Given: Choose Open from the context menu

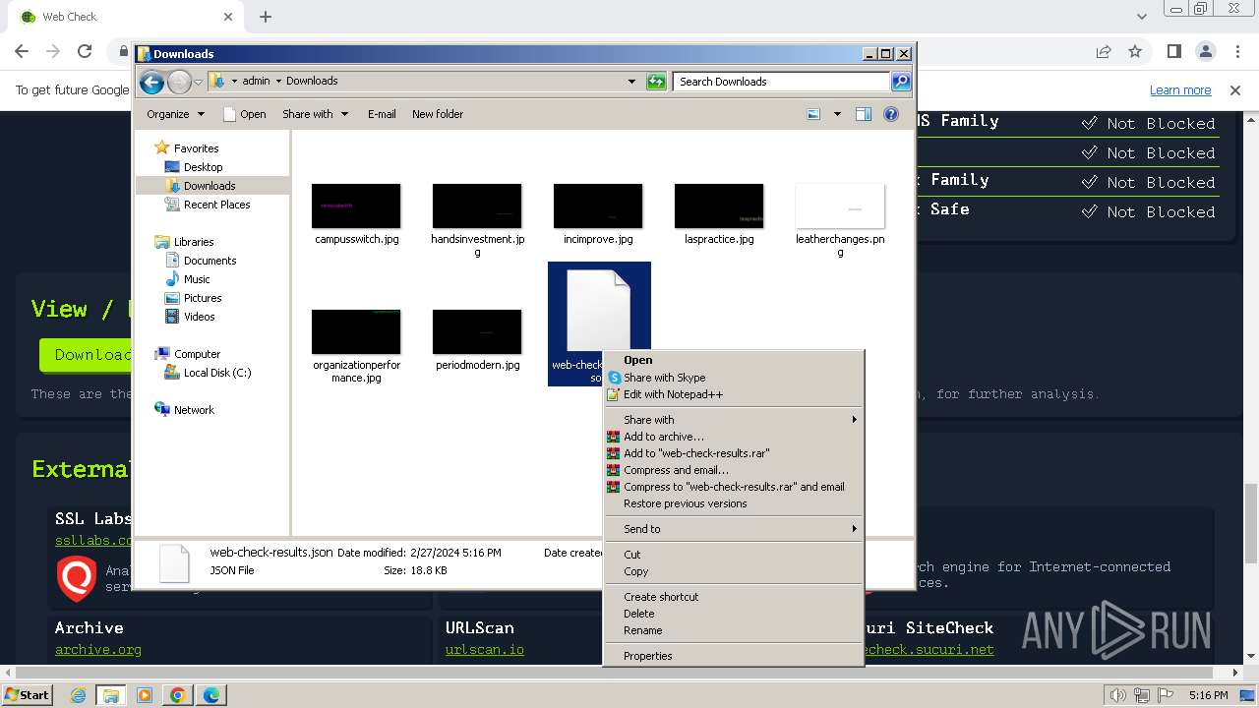Looking at the screenshot, I should [733, 360].
